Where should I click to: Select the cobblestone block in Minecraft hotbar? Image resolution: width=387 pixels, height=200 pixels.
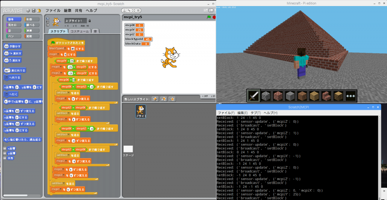(x=266, y=95)
